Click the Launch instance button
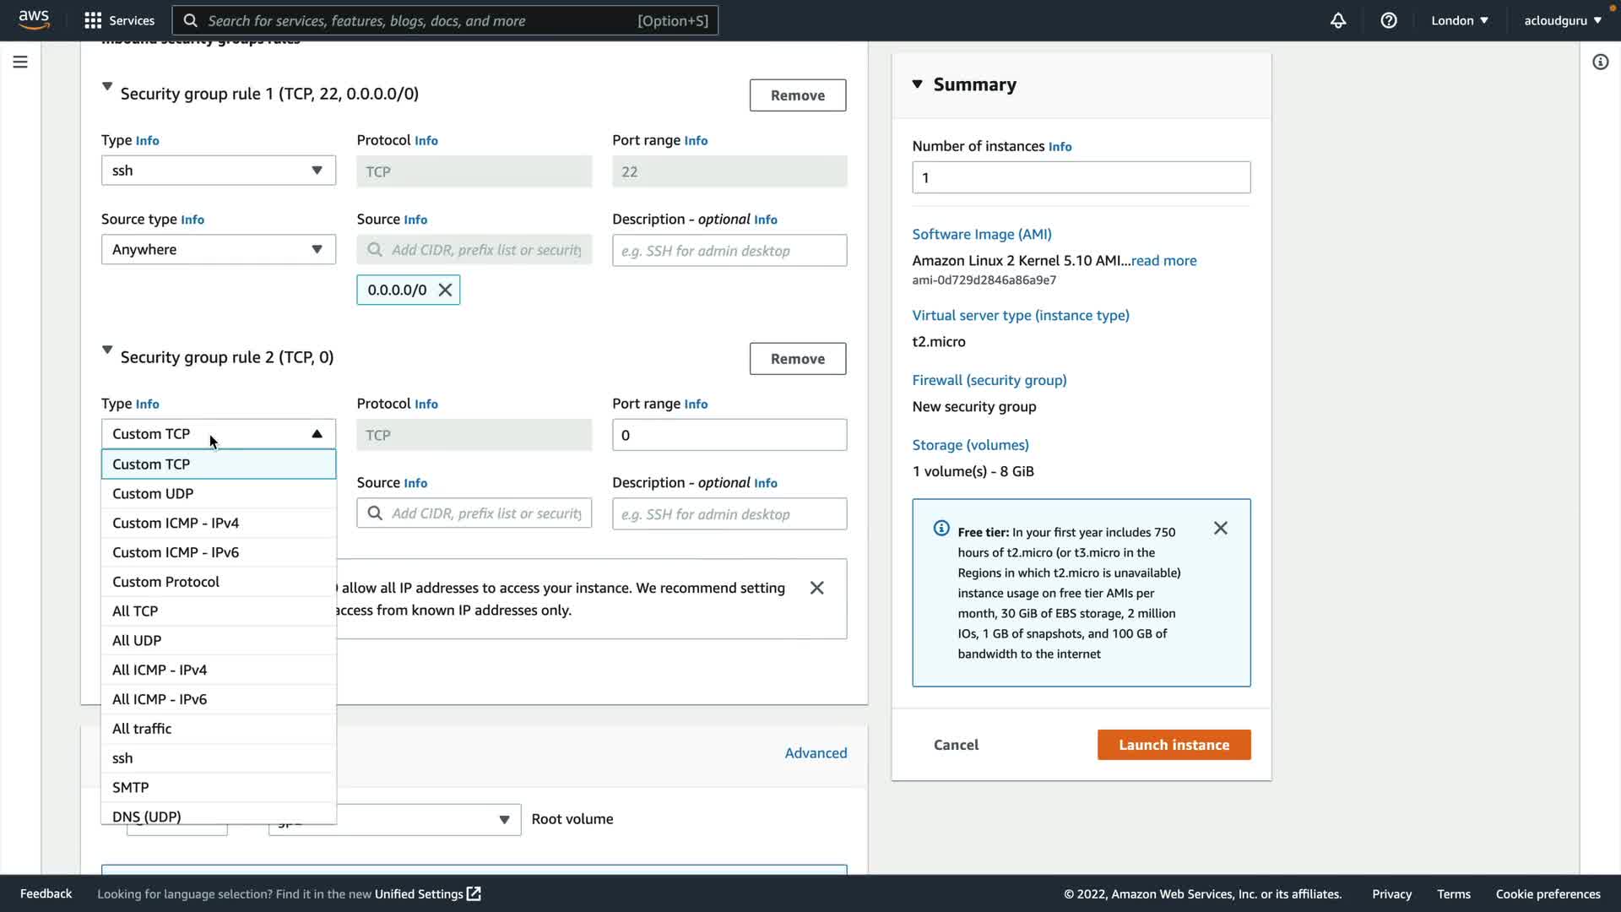1621x912 pixels. (1174, 745)
